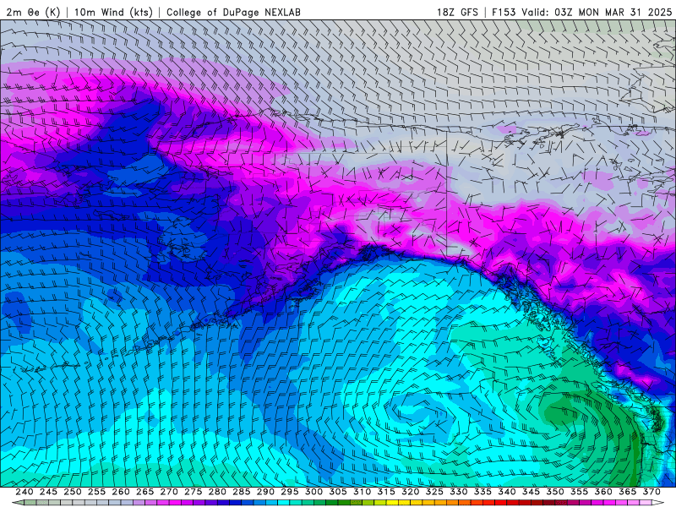676x507 pixels.
Task: Click the 260 value on the color scale
Action: 121,492
